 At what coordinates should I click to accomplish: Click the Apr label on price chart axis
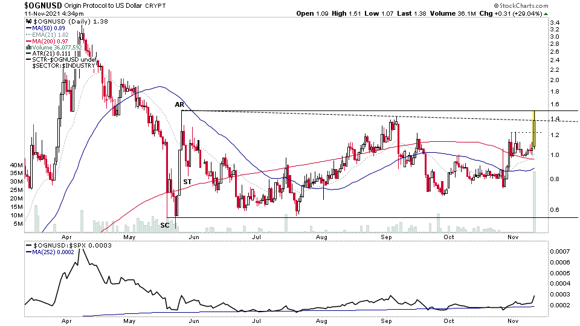(x=66, y=237)
